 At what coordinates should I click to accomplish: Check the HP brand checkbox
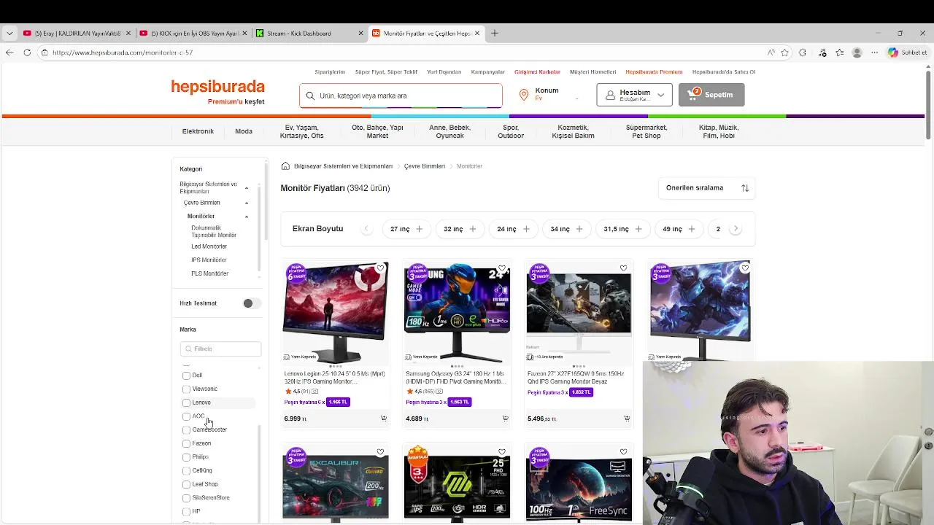click(186, 512)
